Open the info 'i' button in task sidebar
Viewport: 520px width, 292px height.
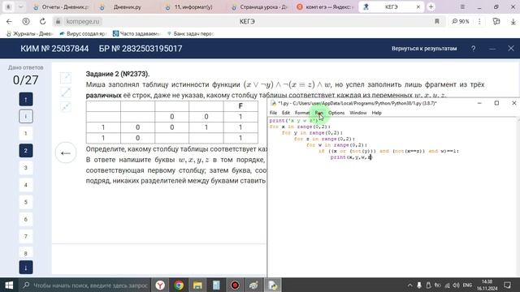point(26,116)
